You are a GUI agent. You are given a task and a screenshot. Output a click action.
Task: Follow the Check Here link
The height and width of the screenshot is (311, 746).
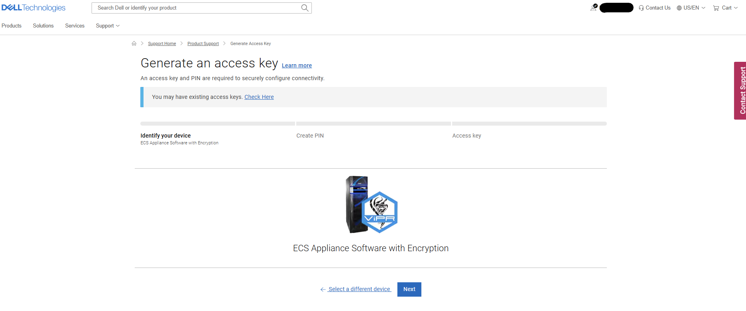pos(259,97)
